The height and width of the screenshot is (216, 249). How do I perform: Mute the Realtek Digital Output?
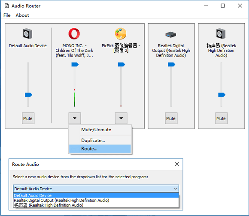click(x=171, y=118)
